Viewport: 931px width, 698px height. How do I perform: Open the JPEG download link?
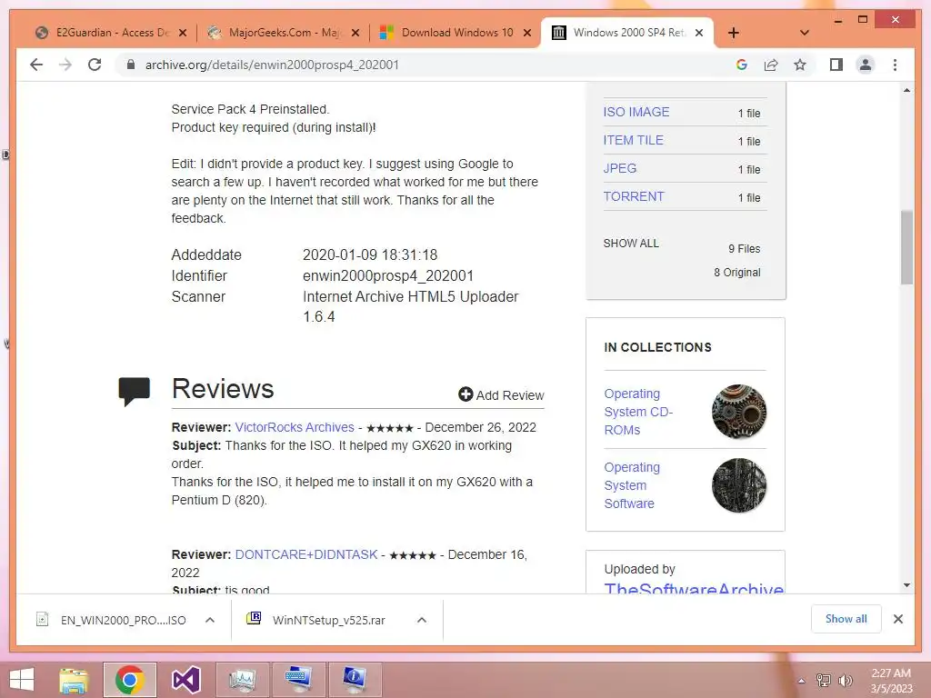(x=619, y=168)
